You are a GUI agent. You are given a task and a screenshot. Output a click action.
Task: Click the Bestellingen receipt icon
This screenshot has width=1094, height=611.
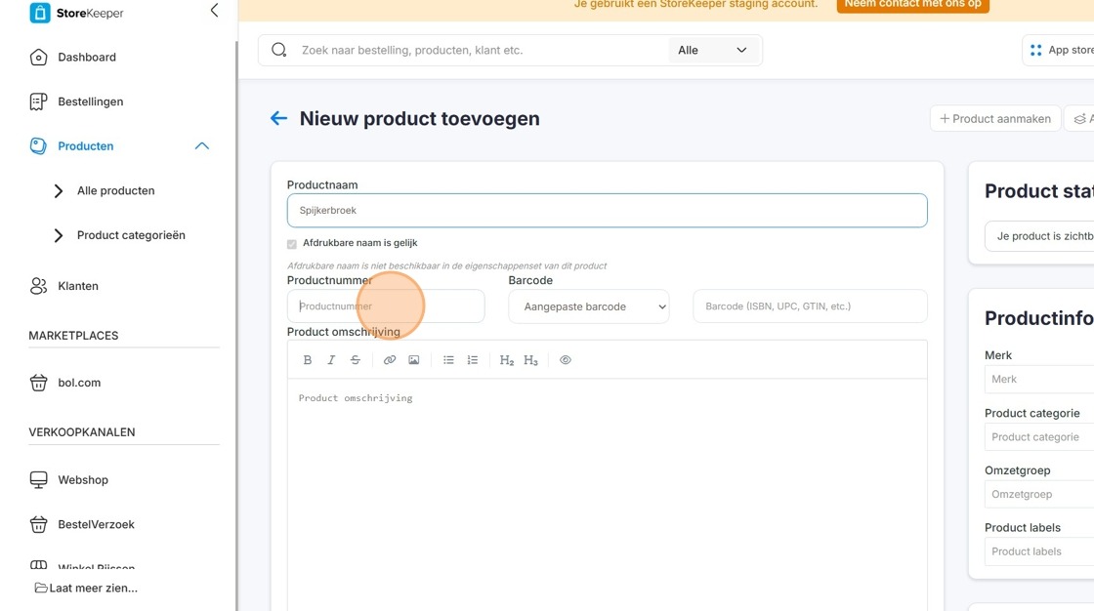[38, 102]
